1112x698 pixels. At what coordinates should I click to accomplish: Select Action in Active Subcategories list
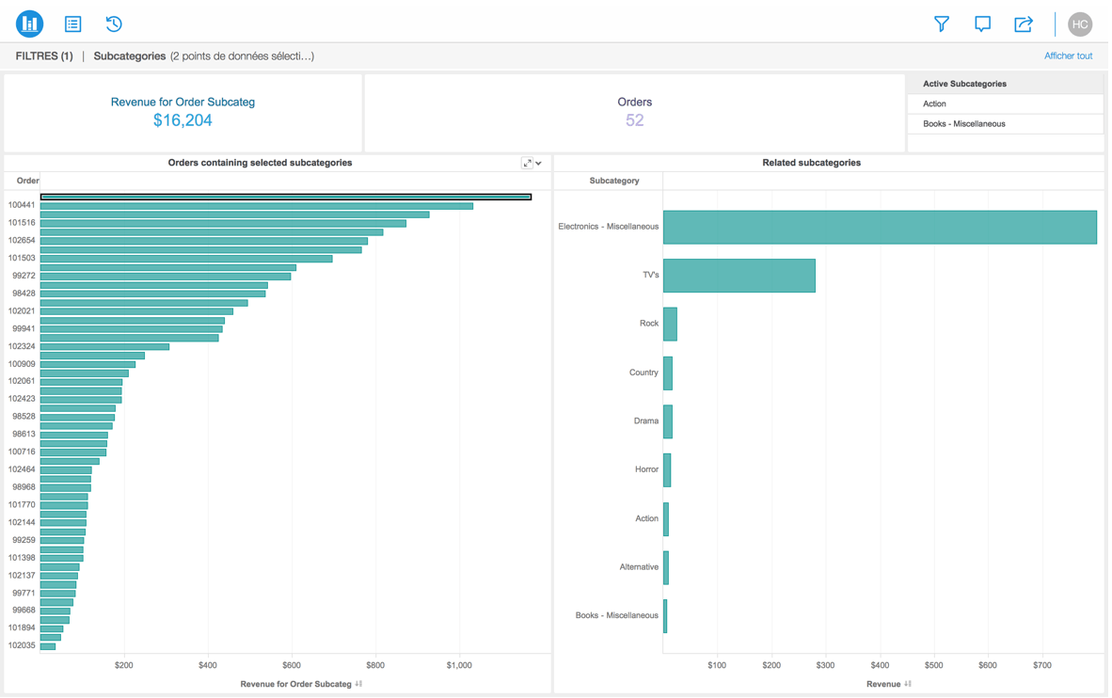click(1005, 103)
